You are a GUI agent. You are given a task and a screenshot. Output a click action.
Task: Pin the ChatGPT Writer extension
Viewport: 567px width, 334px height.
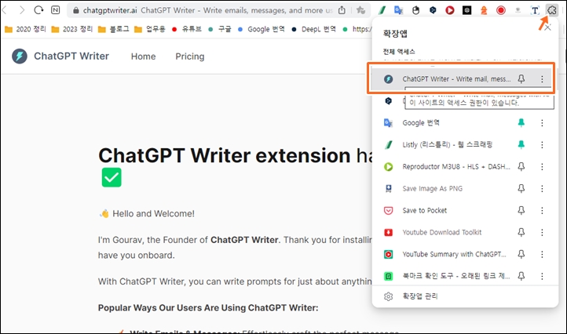[x=521, y=78]
